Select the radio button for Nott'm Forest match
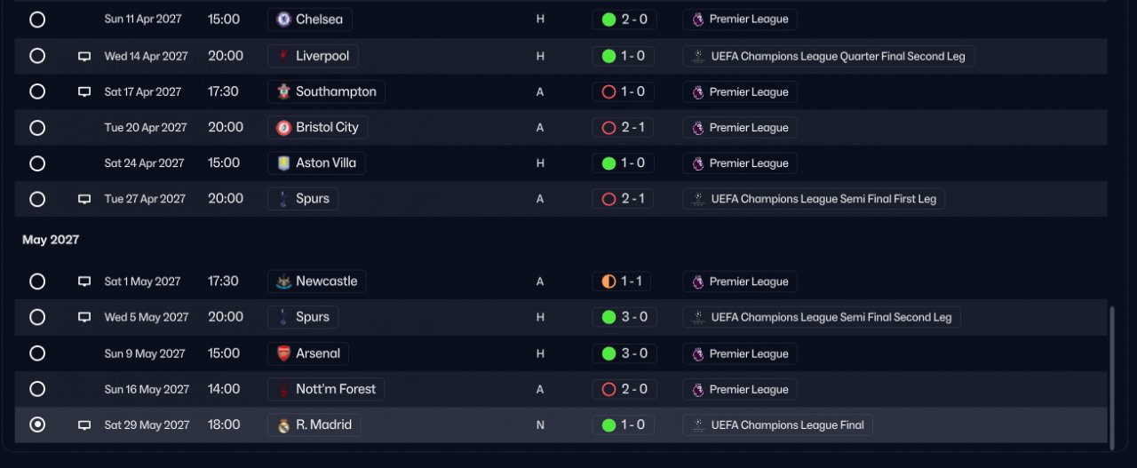This screenshot has width=1137, height=468. click(x=37, y=389)
